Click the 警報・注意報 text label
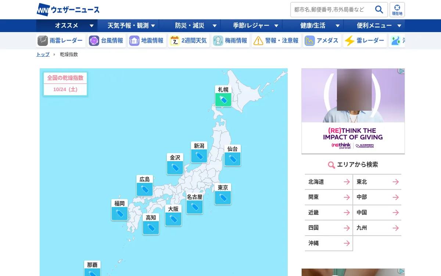The height and width of the screenshot is (276, 441). pos(282,40)
